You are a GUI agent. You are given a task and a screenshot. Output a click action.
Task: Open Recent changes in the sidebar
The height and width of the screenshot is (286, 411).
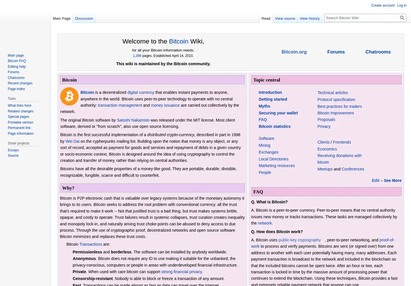click(x=20, y=83)
